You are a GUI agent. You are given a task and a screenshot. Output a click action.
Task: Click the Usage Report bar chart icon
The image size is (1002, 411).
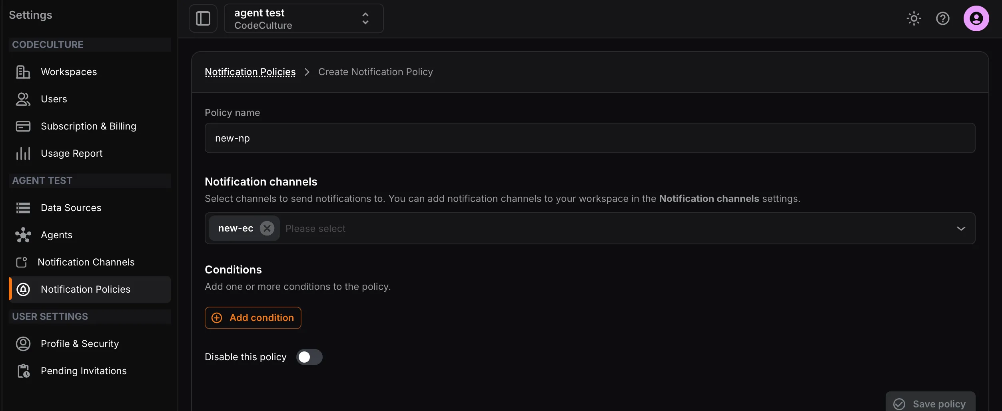23,154
